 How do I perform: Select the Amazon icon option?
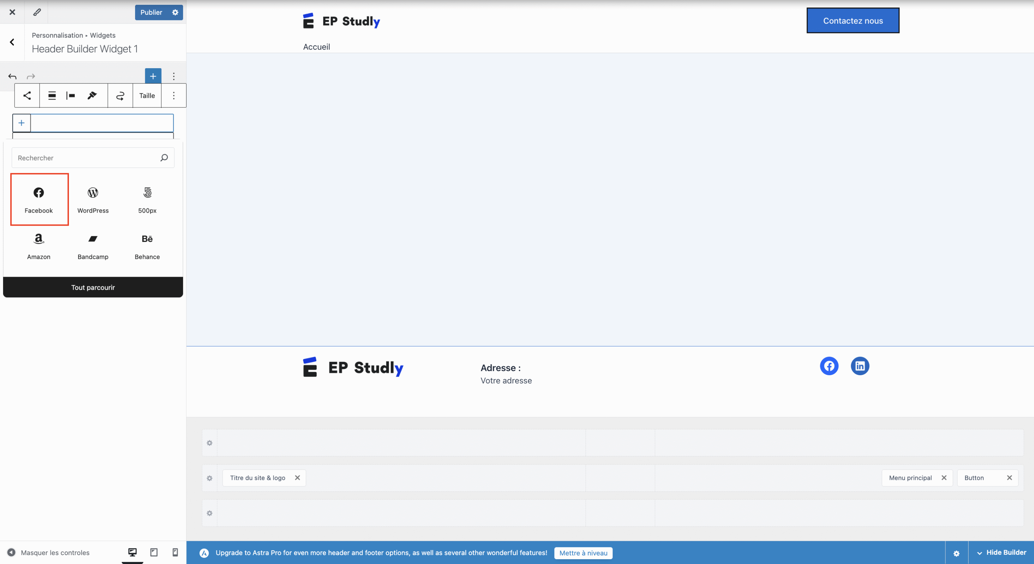[x=39, y=246]
